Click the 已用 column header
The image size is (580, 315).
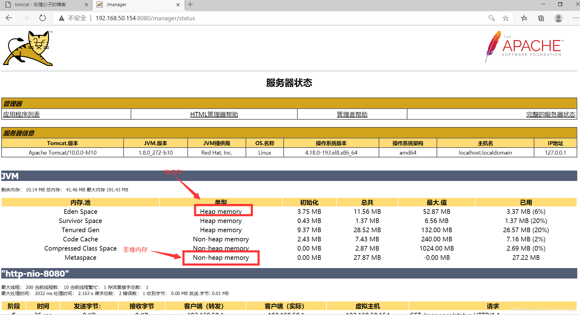(x=526, y=202)
